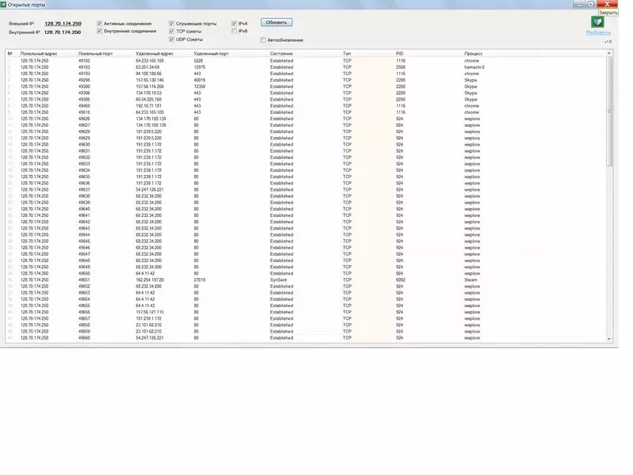Open the PortScan.ru link

[x=598, y=32]
